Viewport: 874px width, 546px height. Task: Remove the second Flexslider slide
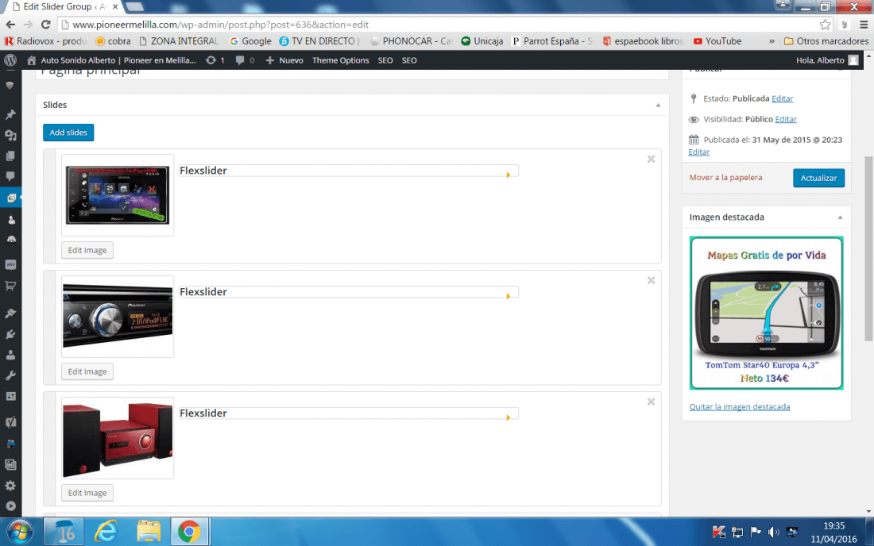651,280
